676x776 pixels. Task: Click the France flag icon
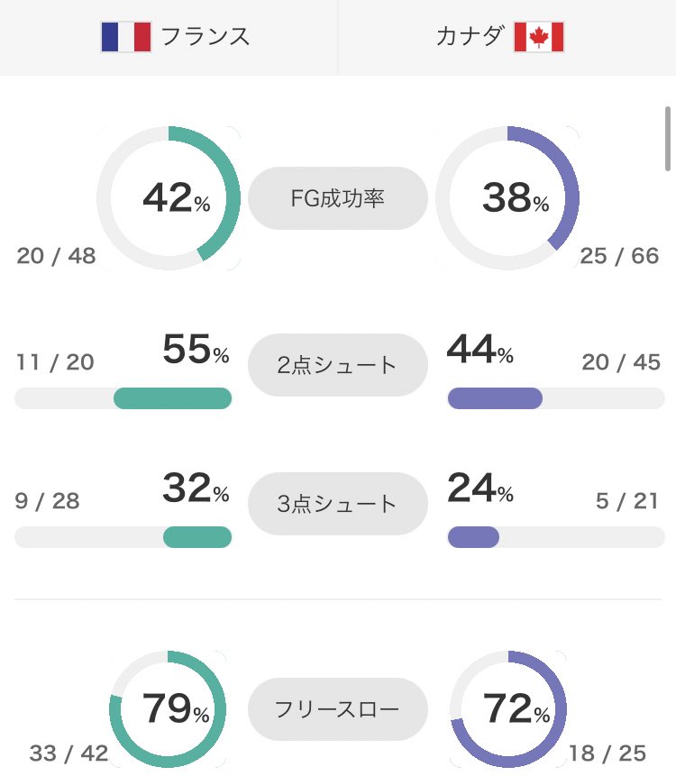tap(125, 37)
